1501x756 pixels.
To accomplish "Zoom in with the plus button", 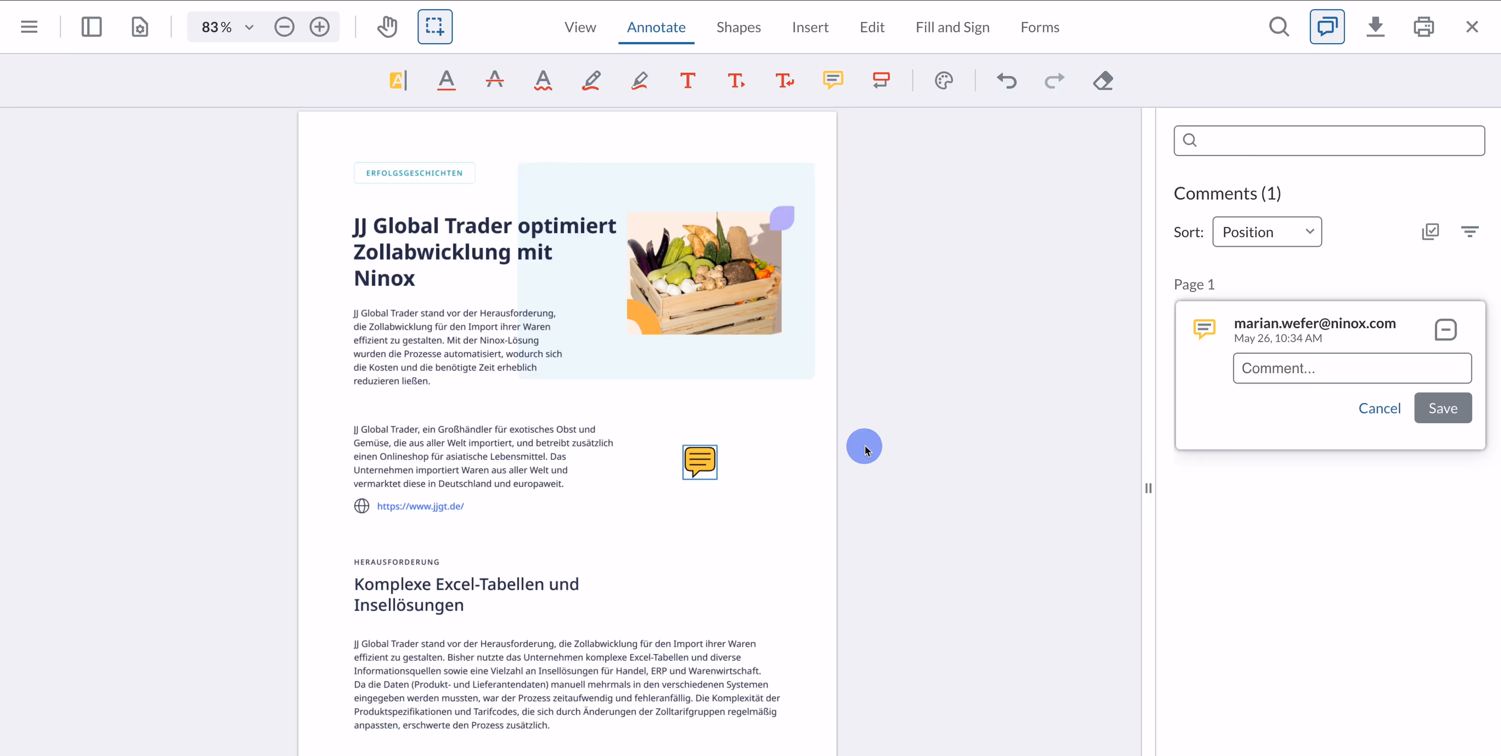I will tap(319, 27).
